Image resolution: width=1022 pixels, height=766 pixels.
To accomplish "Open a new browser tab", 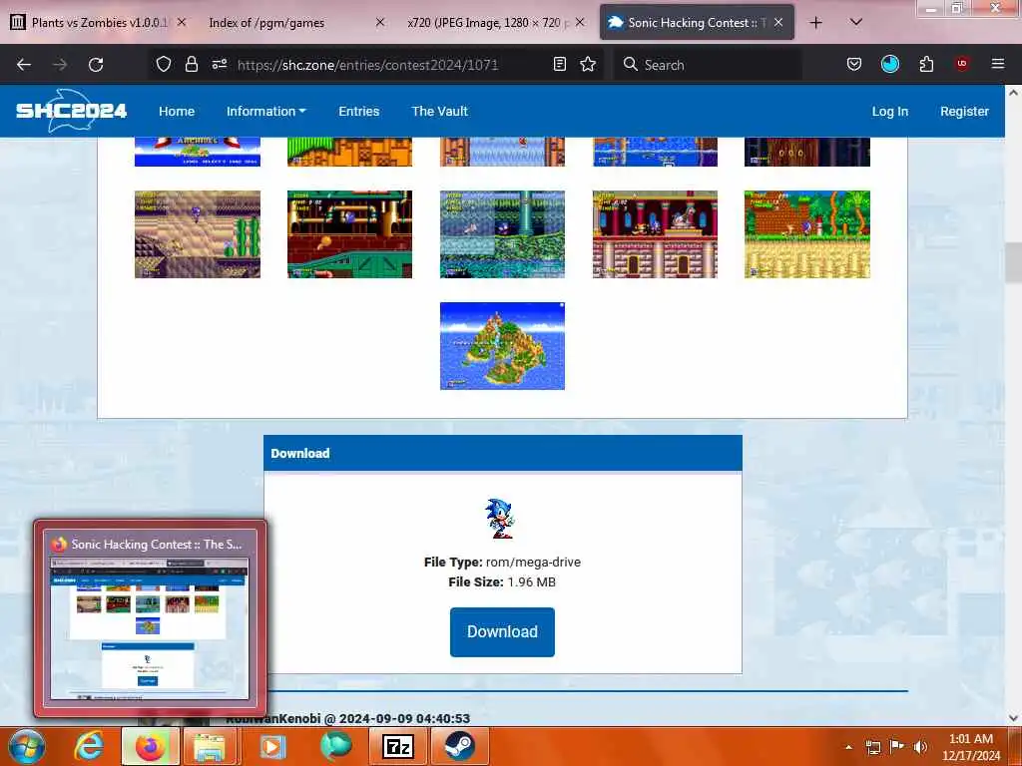I will 815,23.
